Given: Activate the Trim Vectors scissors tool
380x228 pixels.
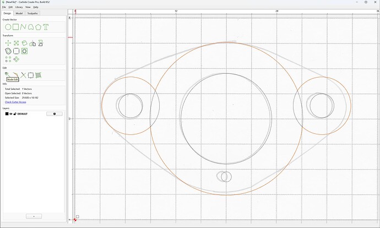Looking at the screenshot, I should [23, 75].
